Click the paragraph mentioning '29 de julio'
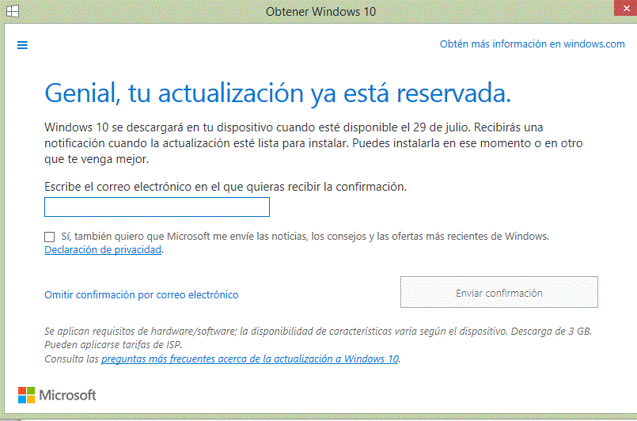Screen dimensions: 637x421 point(313,143)
